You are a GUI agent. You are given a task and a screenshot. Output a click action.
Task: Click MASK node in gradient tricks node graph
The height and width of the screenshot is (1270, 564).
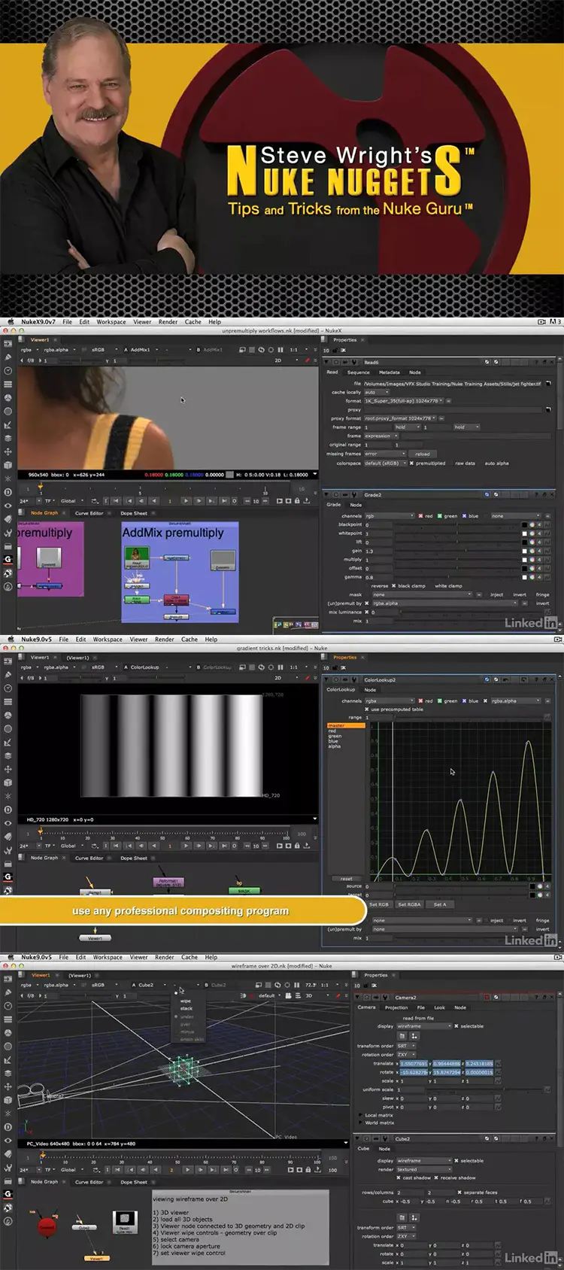pyautogui.click(x=244, y=891)
